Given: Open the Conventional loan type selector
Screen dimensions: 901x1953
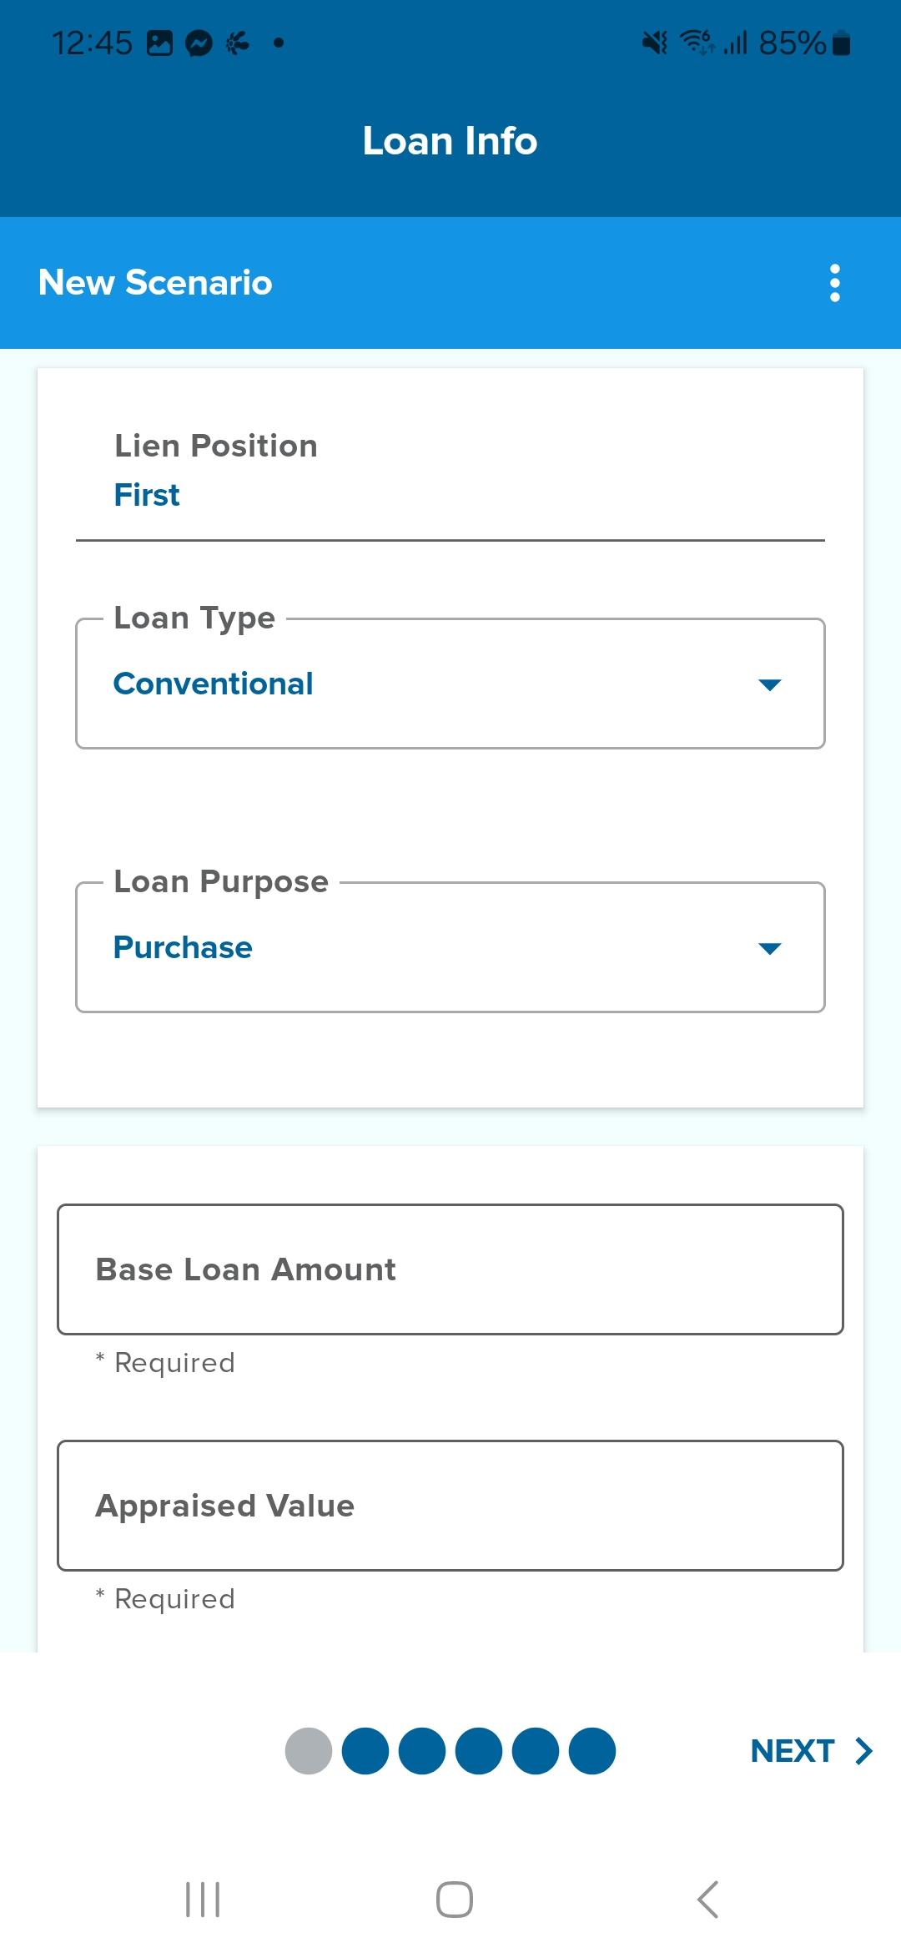Looking at the screenshot, I should (x=450, y=684).
